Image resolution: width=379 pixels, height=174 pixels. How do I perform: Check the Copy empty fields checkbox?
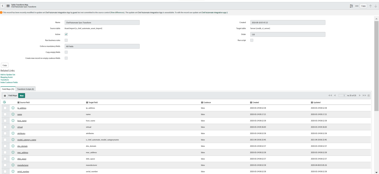click(x=66, y=52)
